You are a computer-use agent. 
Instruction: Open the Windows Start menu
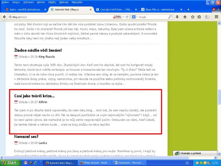[9, 162]
